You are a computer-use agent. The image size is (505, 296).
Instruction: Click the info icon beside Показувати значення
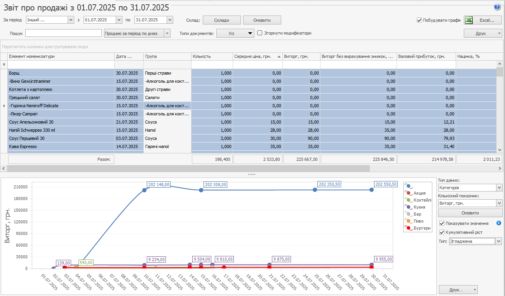[x=499, y=223]
